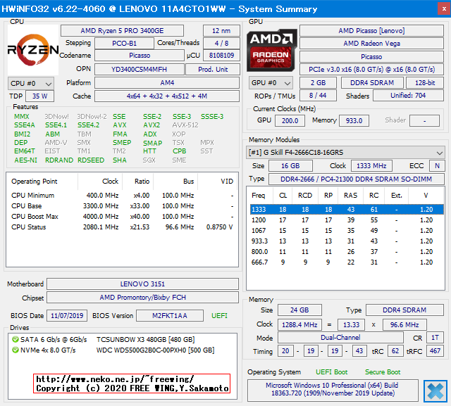Click the tRFC 467 field

pyautogui.click(x=435, y=351)
